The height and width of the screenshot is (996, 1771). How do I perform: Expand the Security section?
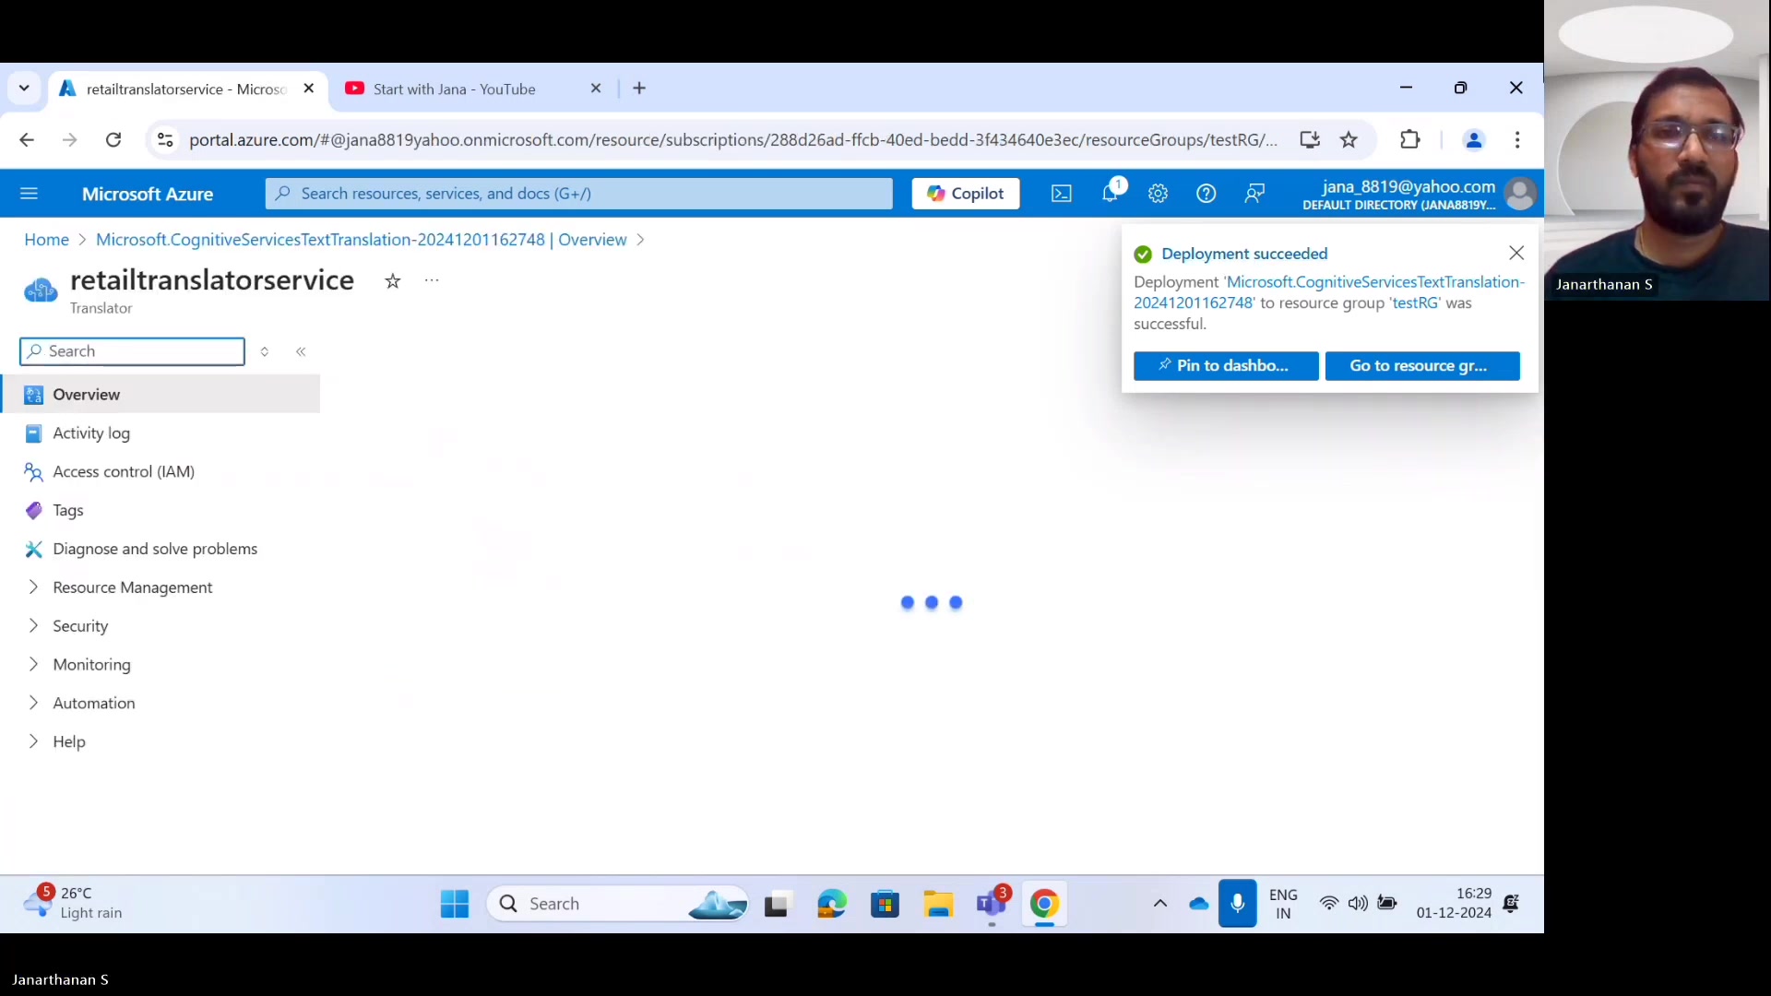[79, 625]
